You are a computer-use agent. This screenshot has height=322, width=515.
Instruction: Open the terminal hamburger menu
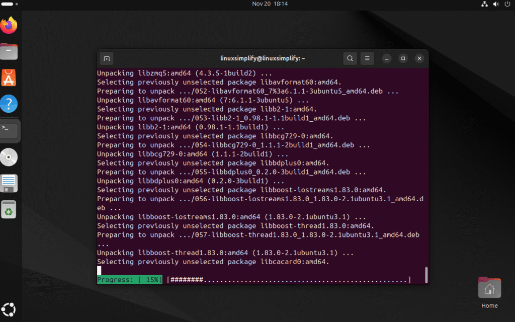click(x=367, y=58)
